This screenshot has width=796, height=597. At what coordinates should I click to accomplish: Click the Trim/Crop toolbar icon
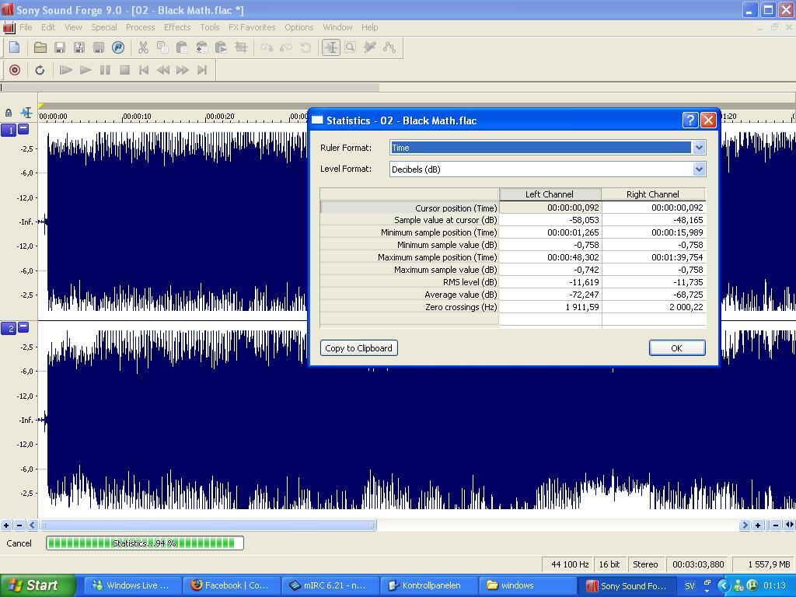click(241, 47)
